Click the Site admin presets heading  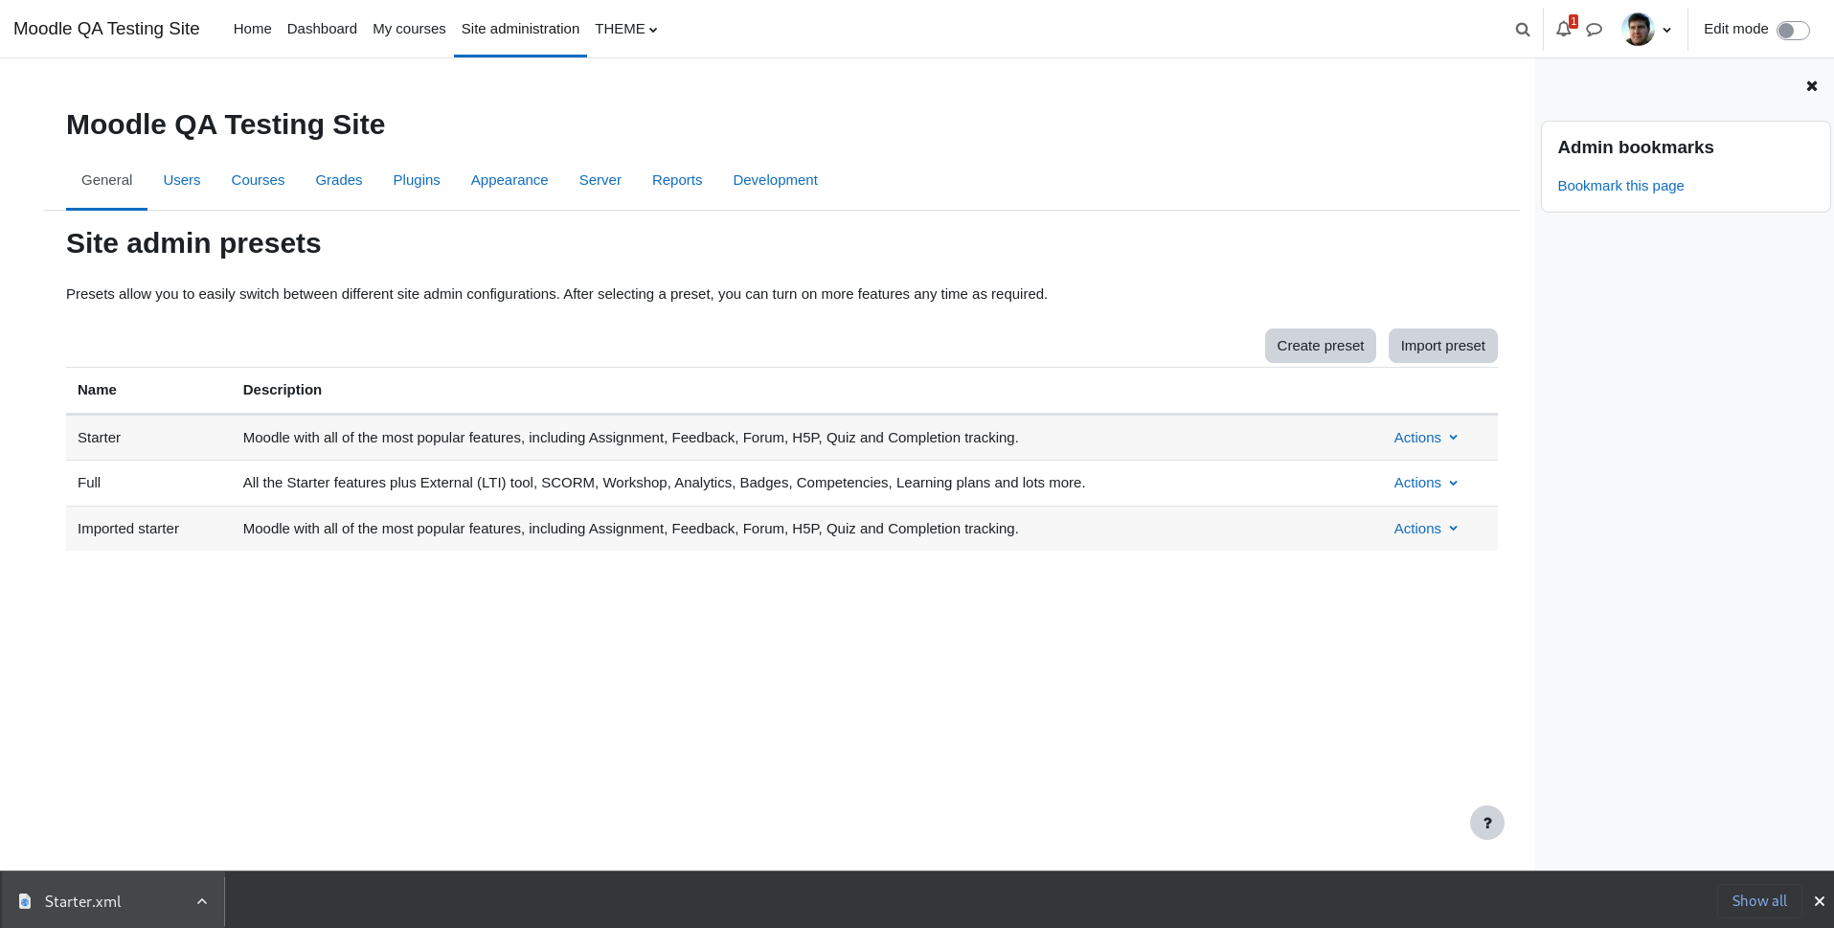pos(193,243)
